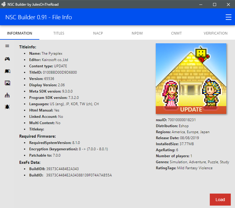235x208 pixels.
Task: Click the Encryption keygeneration value
Action: click(93, 149)
